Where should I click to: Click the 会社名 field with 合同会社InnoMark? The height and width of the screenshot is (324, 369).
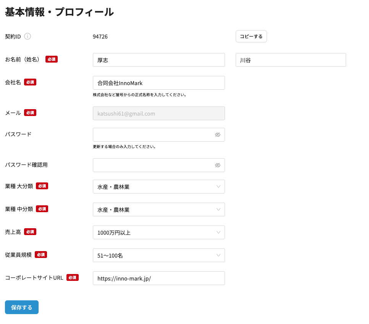click(159, 83)
